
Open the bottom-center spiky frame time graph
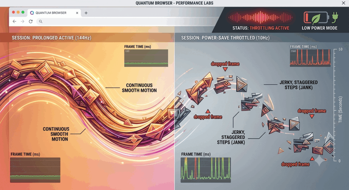click(206, 170)
